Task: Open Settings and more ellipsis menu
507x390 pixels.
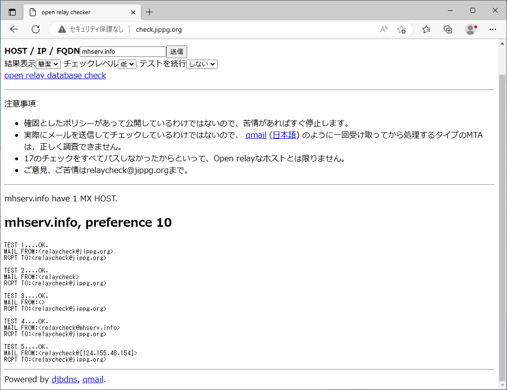Action: (x=493, y=29)
